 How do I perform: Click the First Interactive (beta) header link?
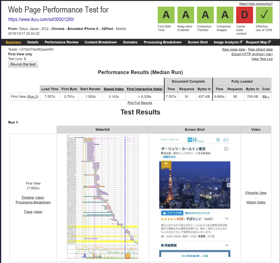(x=145, y=89)
